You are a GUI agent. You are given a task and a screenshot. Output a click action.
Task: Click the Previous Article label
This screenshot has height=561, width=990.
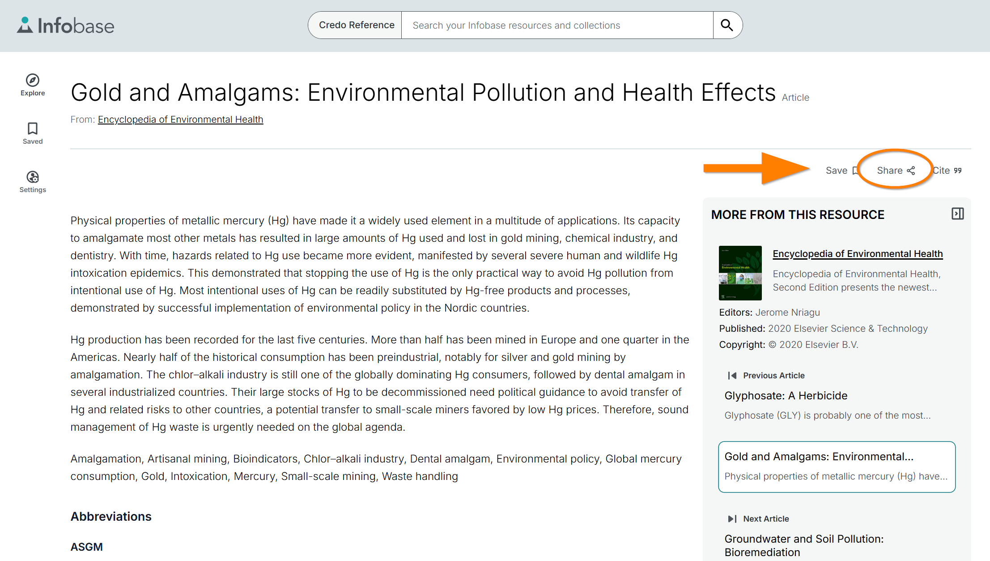tap(773, 375)
